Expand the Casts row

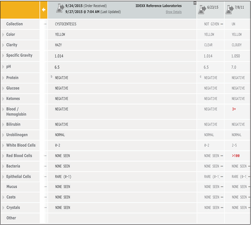pos(3,197)
